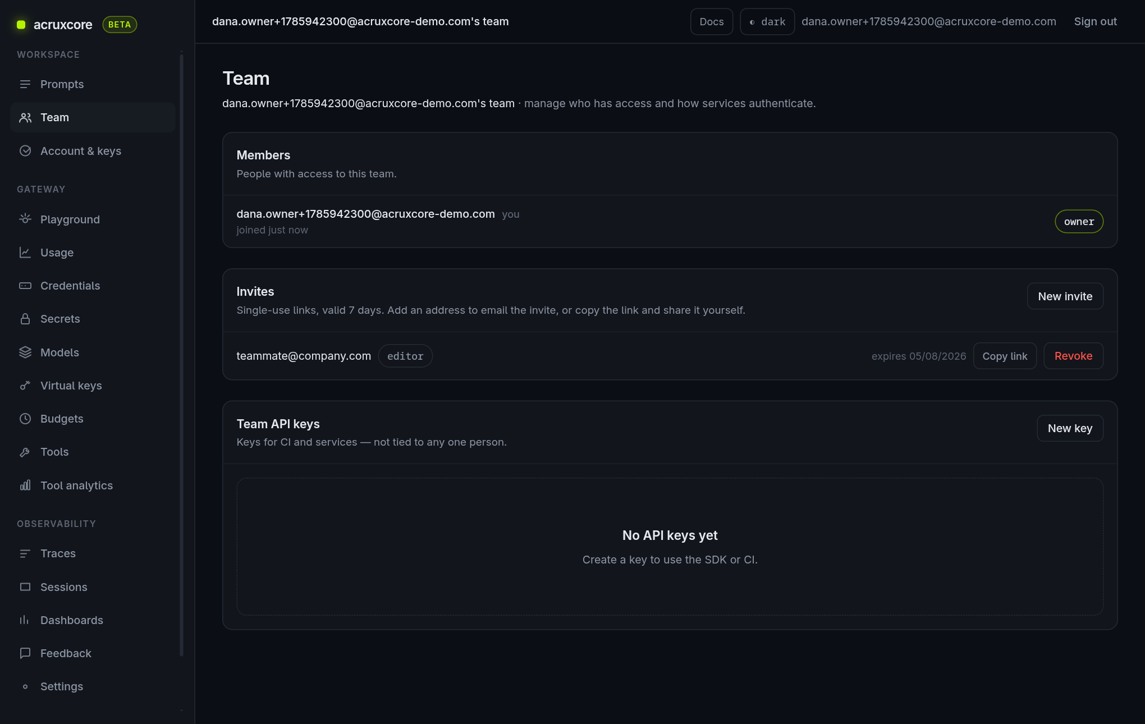Viewport: 1145px width, 724px height.
Task: Click the Credentials card icon
Action: coord(25,286)
